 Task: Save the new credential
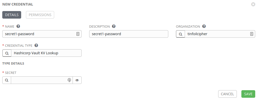pyautogui.click(x=248, y=94)
